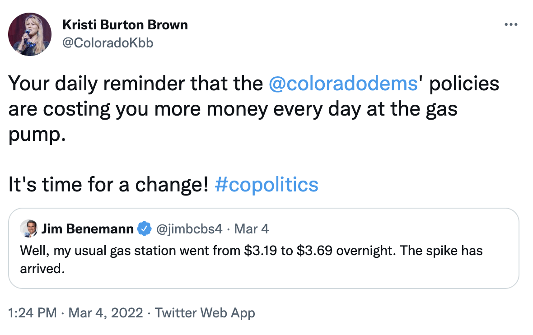Select the name Kristi Burton Brown

(x=125, y=25)
